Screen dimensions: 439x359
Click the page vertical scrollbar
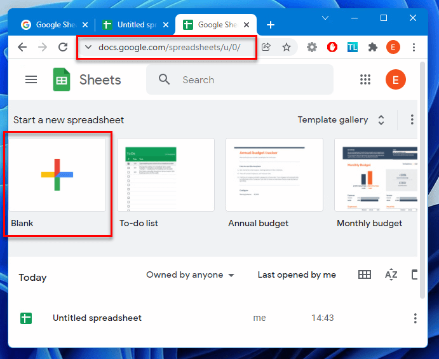coord(422,180)
